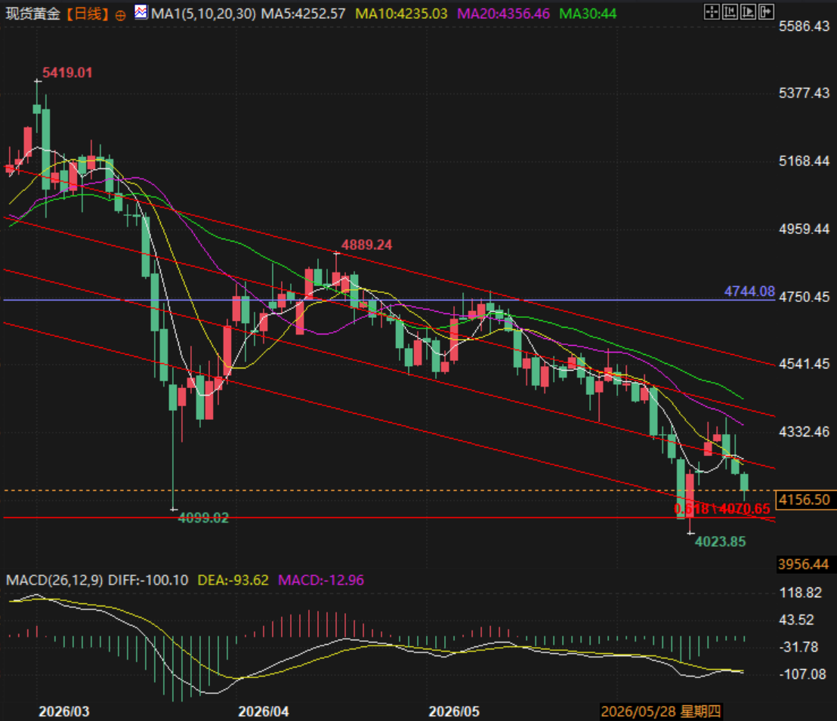Click the 4099.02 low price label
Image resolution: width=837 pixels, height=721 pixels.
[x=203, y=518]
